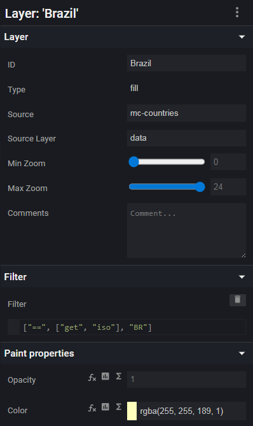Delete the filter using the trash icon

click(238, 300)
